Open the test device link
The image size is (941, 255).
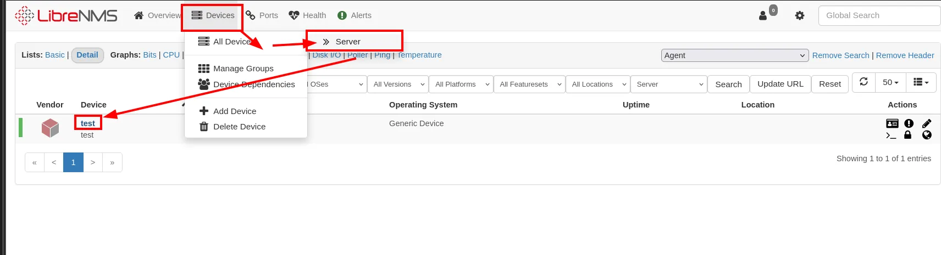pyautogui.click(x=88, y=123)
